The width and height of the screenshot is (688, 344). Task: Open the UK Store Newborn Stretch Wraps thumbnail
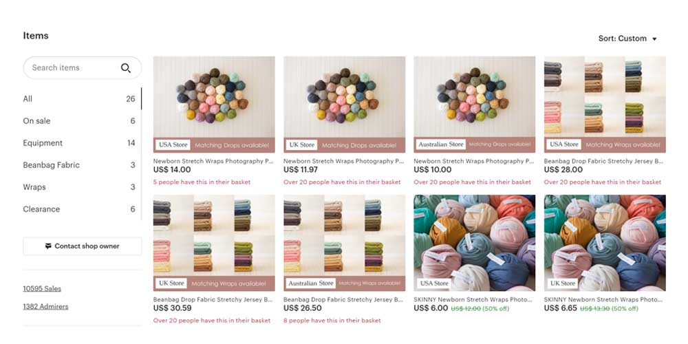click(345, 105)
